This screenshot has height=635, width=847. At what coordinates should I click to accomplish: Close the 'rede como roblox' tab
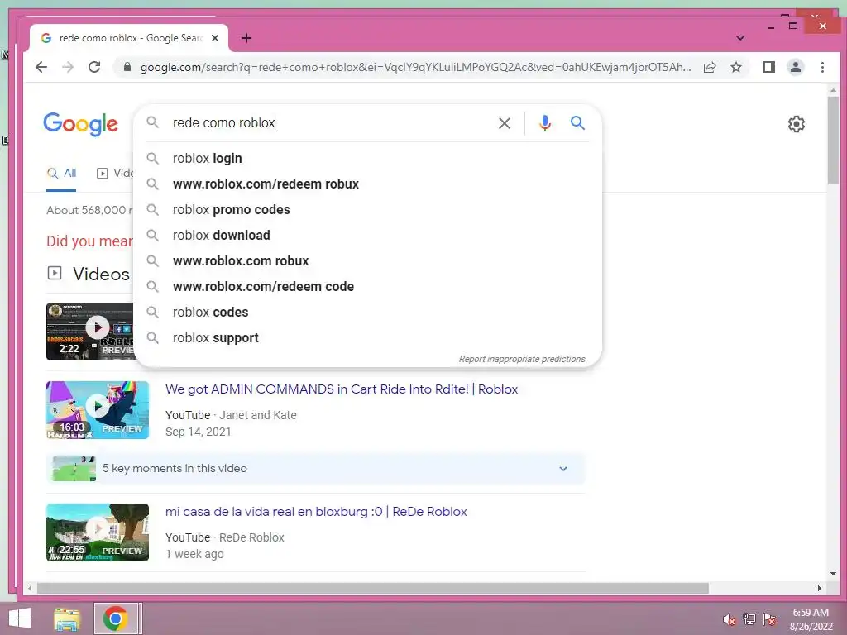[215, 38]
